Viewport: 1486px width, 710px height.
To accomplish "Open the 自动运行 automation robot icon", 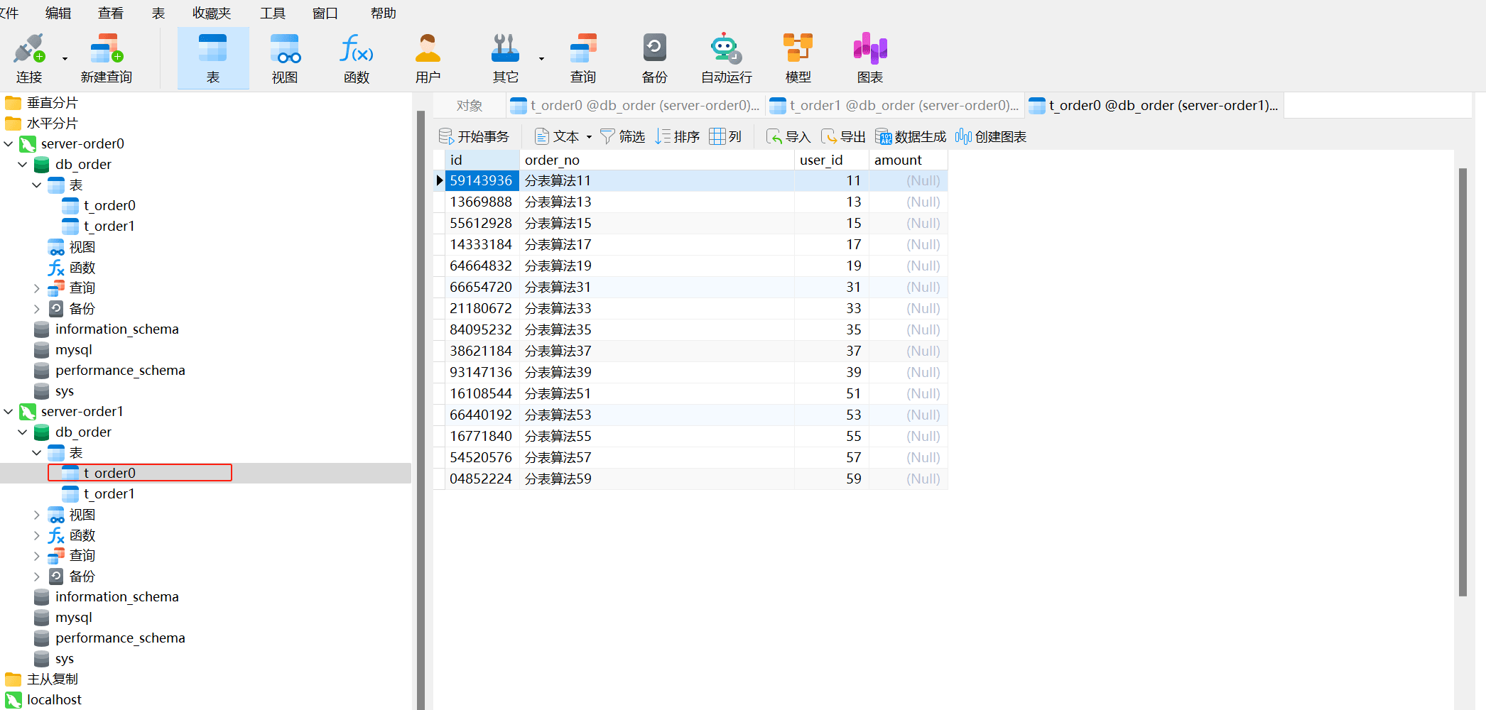I will 726,58.
